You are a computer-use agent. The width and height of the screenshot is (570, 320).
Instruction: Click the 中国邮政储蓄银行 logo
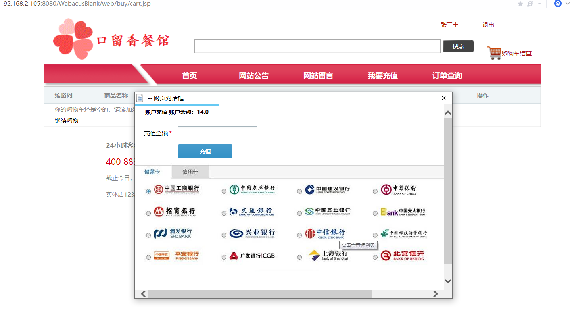point(404,233)
